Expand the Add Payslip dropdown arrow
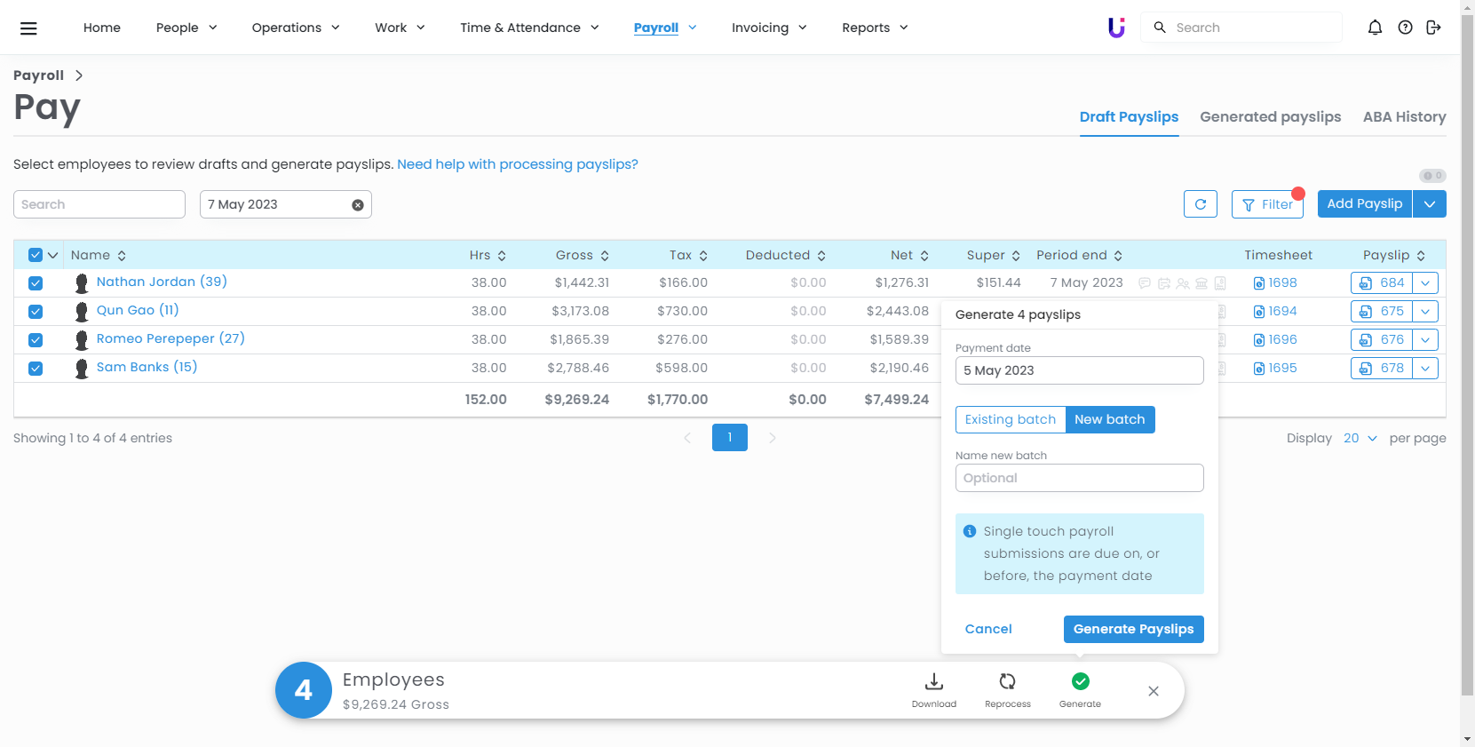The height and width of the screenshot is (747, 1475). pos(1429,204)
